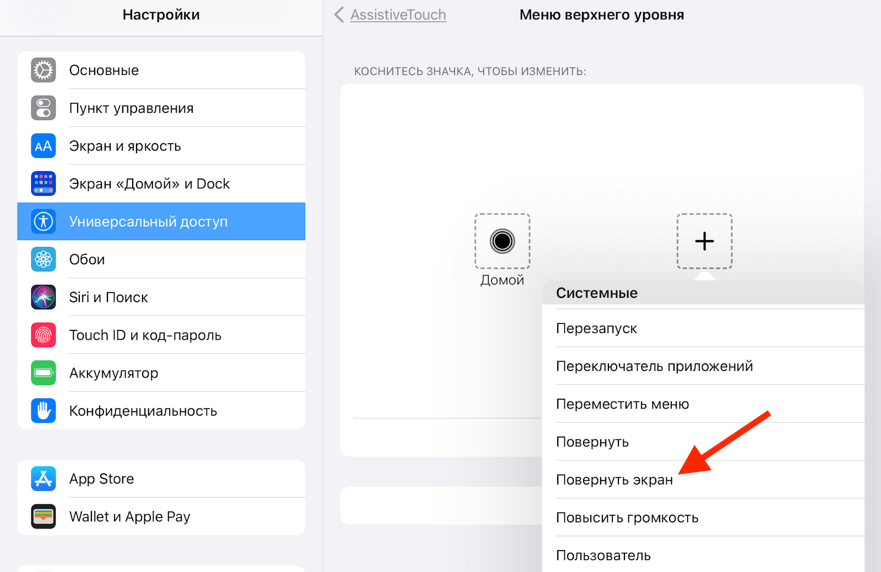Tap the Домой slot icon
Viewport: 881px width, 572px height.
coord(502,241)
